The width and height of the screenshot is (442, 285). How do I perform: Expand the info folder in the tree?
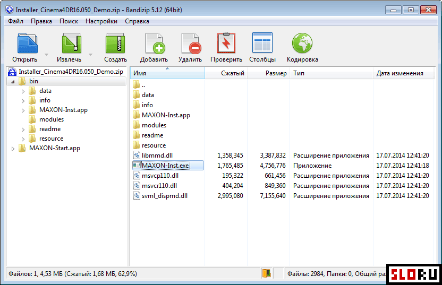tap(23, 101)
